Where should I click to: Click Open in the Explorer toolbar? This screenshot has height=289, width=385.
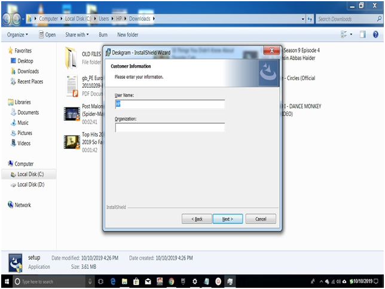coord(47,35)
